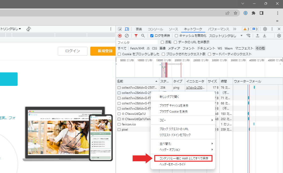The height and width of the screenshot is (173, 283).
Task: Filter requests by ドキュメント
Action: coord(206,48)
